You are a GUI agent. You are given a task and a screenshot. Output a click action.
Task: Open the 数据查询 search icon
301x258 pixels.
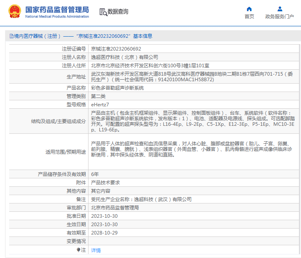tap(103, 12)
